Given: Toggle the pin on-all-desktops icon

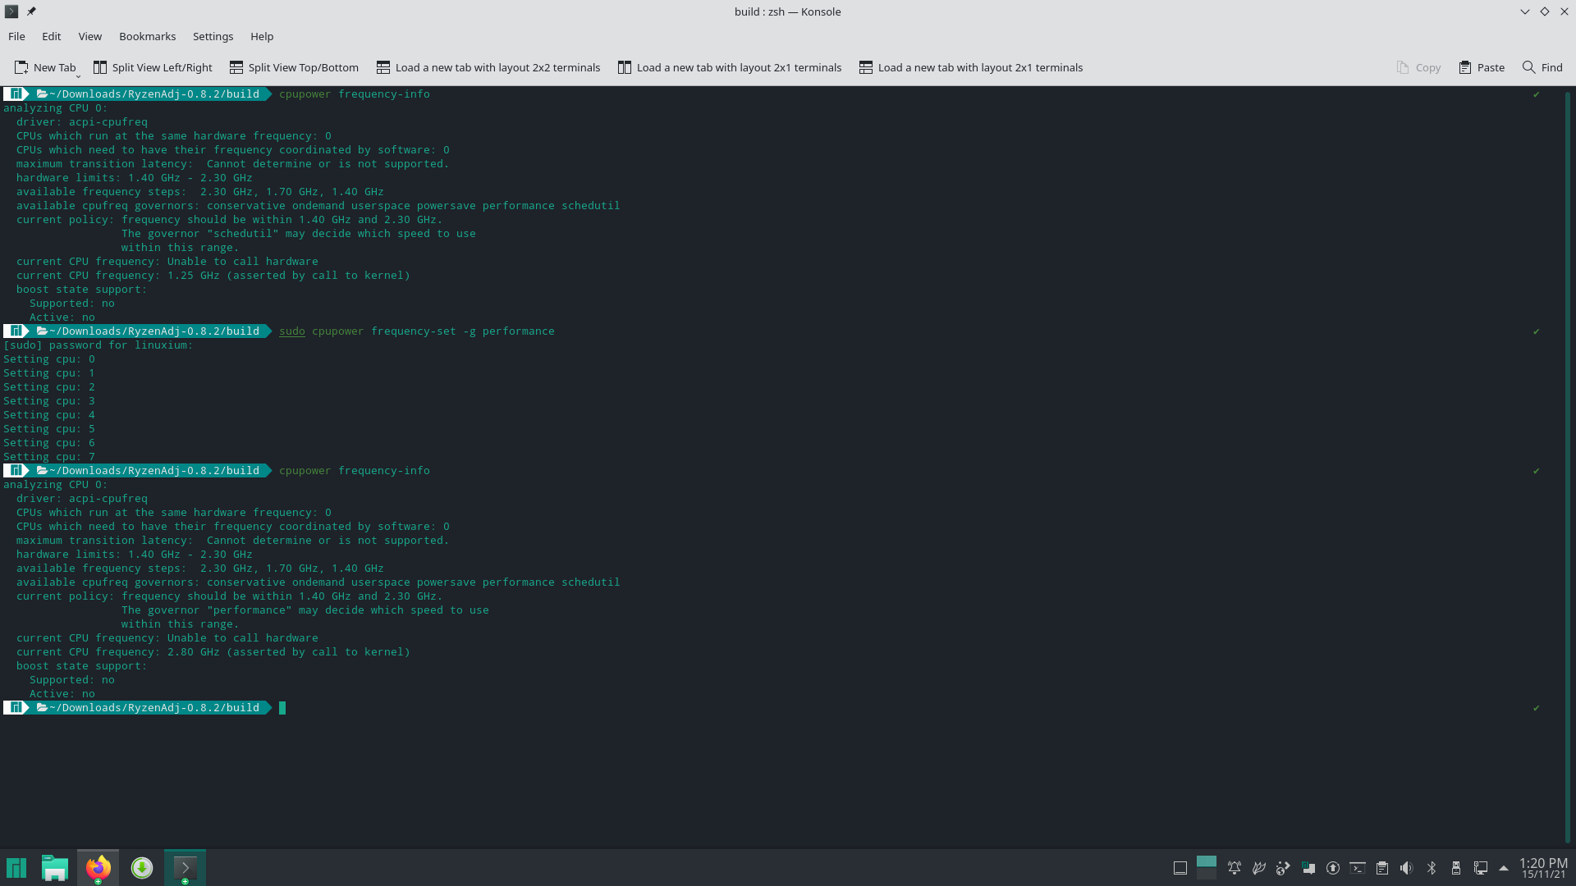Looking at the screenshot, I should tap(31, 11).
